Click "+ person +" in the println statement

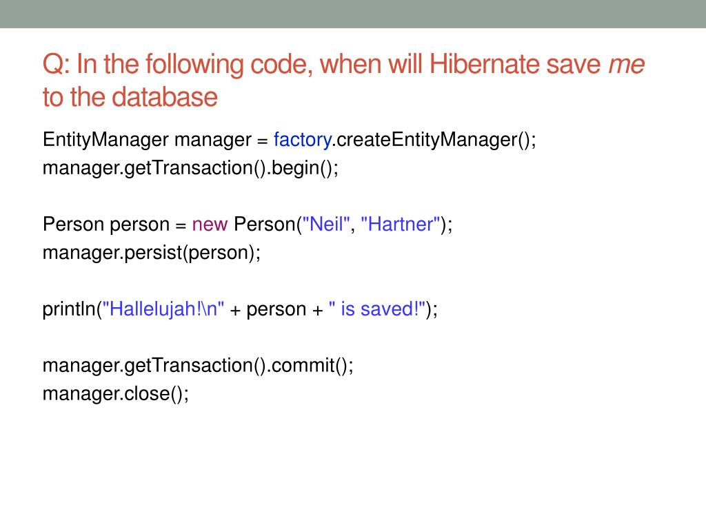[x=276, y=309]
